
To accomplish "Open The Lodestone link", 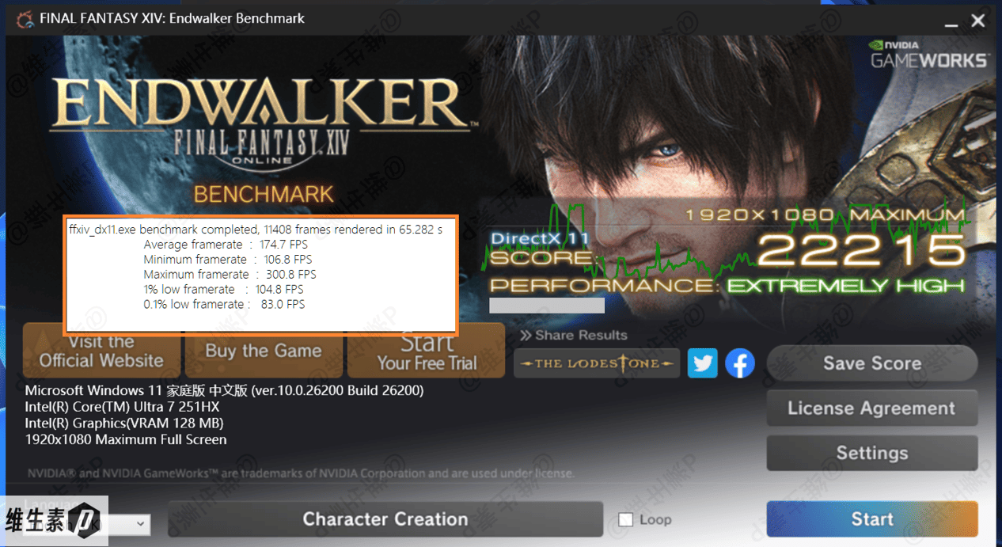I will [x=596, y=363].
